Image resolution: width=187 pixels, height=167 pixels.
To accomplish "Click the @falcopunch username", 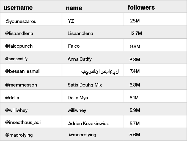I will pos(19,46).
